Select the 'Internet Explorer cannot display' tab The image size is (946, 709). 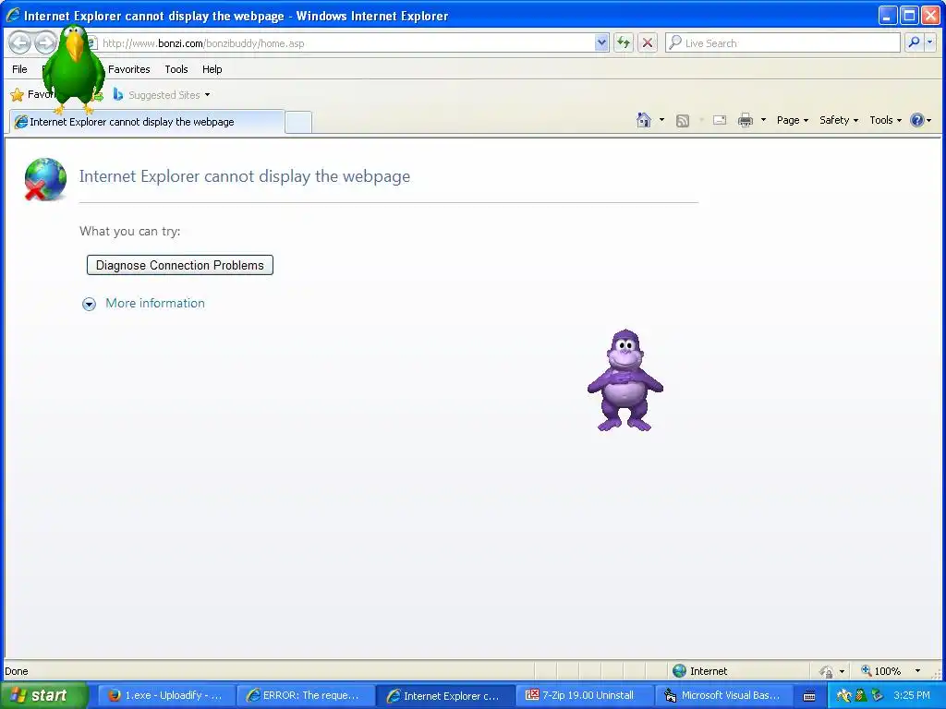(x=147, y=122)
